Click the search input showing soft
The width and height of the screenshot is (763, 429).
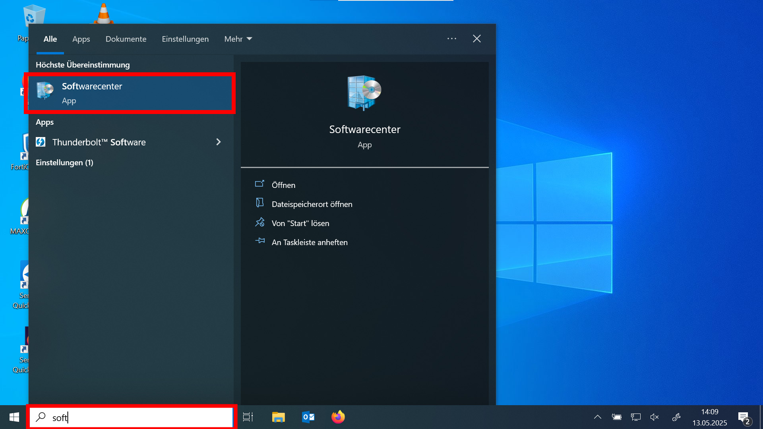(x=131, y=417)
